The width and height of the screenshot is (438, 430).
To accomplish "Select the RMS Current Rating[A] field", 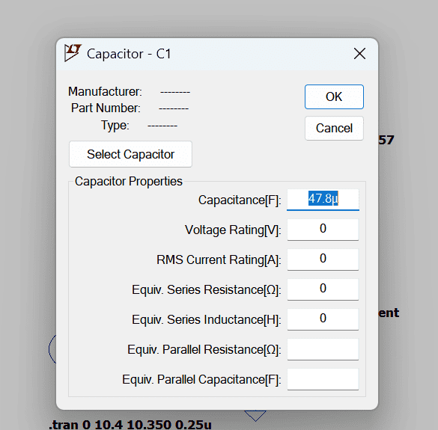I will tap(323, 259).
